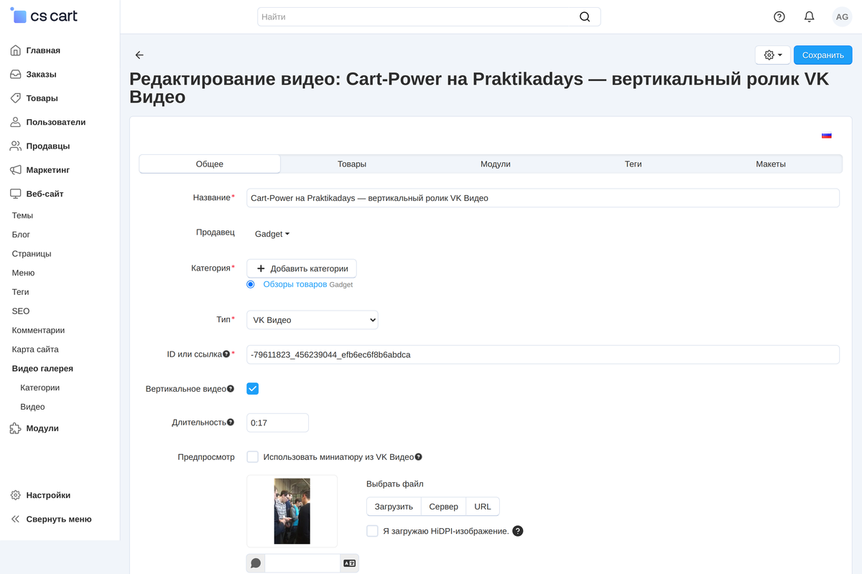Tick the Вертикальное видео checkbox

(x=252, y=388)
